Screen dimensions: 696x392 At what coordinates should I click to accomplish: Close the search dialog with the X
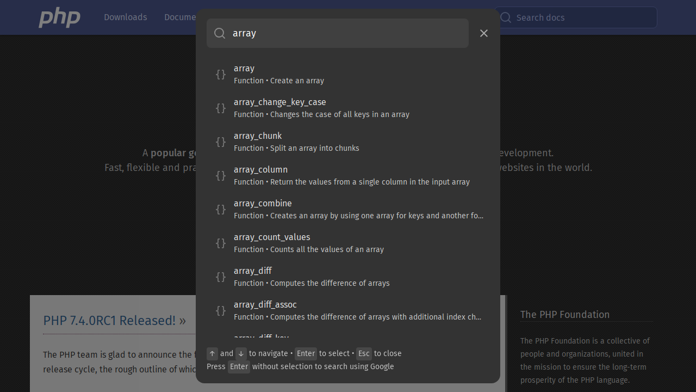tap(484, 33)
